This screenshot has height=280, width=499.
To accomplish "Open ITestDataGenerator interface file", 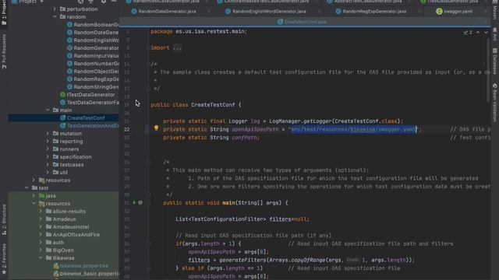I will point(87,95).
